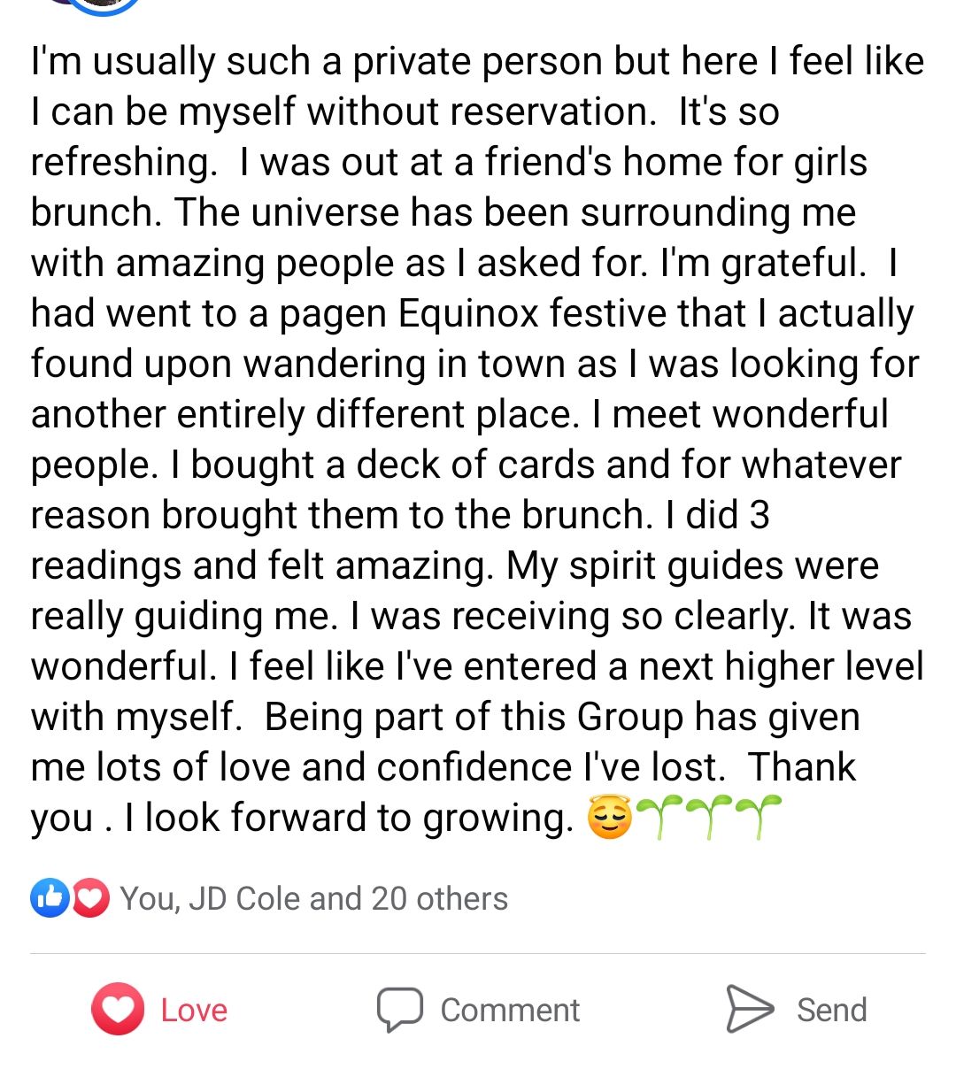956x1069 pixels.
Task: Tap the Comment speech bubble icon
Action: coord(399,1009)
